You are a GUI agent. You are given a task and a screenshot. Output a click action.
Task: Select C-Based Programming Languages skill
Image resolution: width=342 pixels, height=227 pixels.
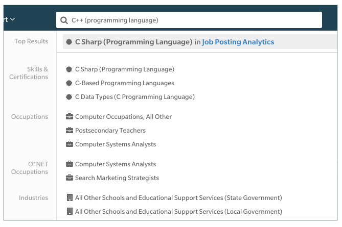tap(125, 83)
